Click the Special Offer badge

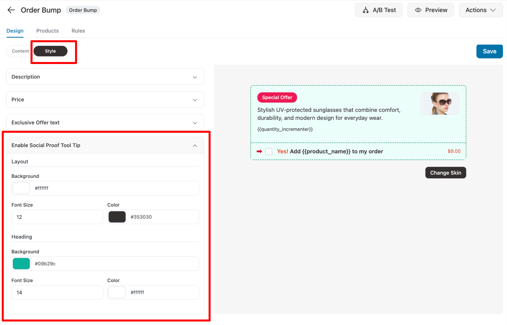[277, 97]
